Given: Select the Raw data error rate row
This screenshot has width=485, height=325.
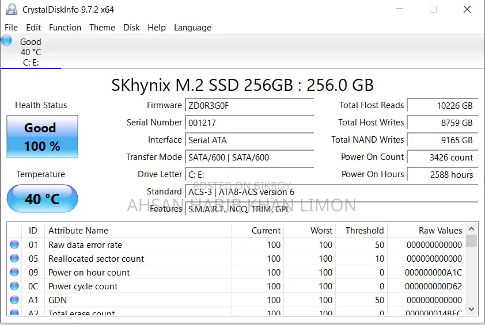Looking at the screenshot, I should click(x=236, y=245).
